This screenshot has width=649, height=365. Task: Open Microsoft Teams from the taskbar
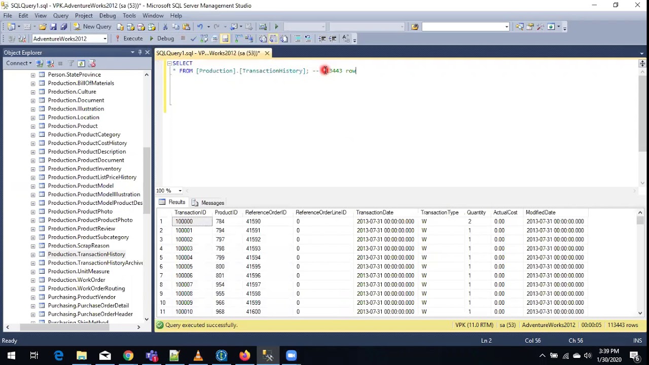pos(151,355)
